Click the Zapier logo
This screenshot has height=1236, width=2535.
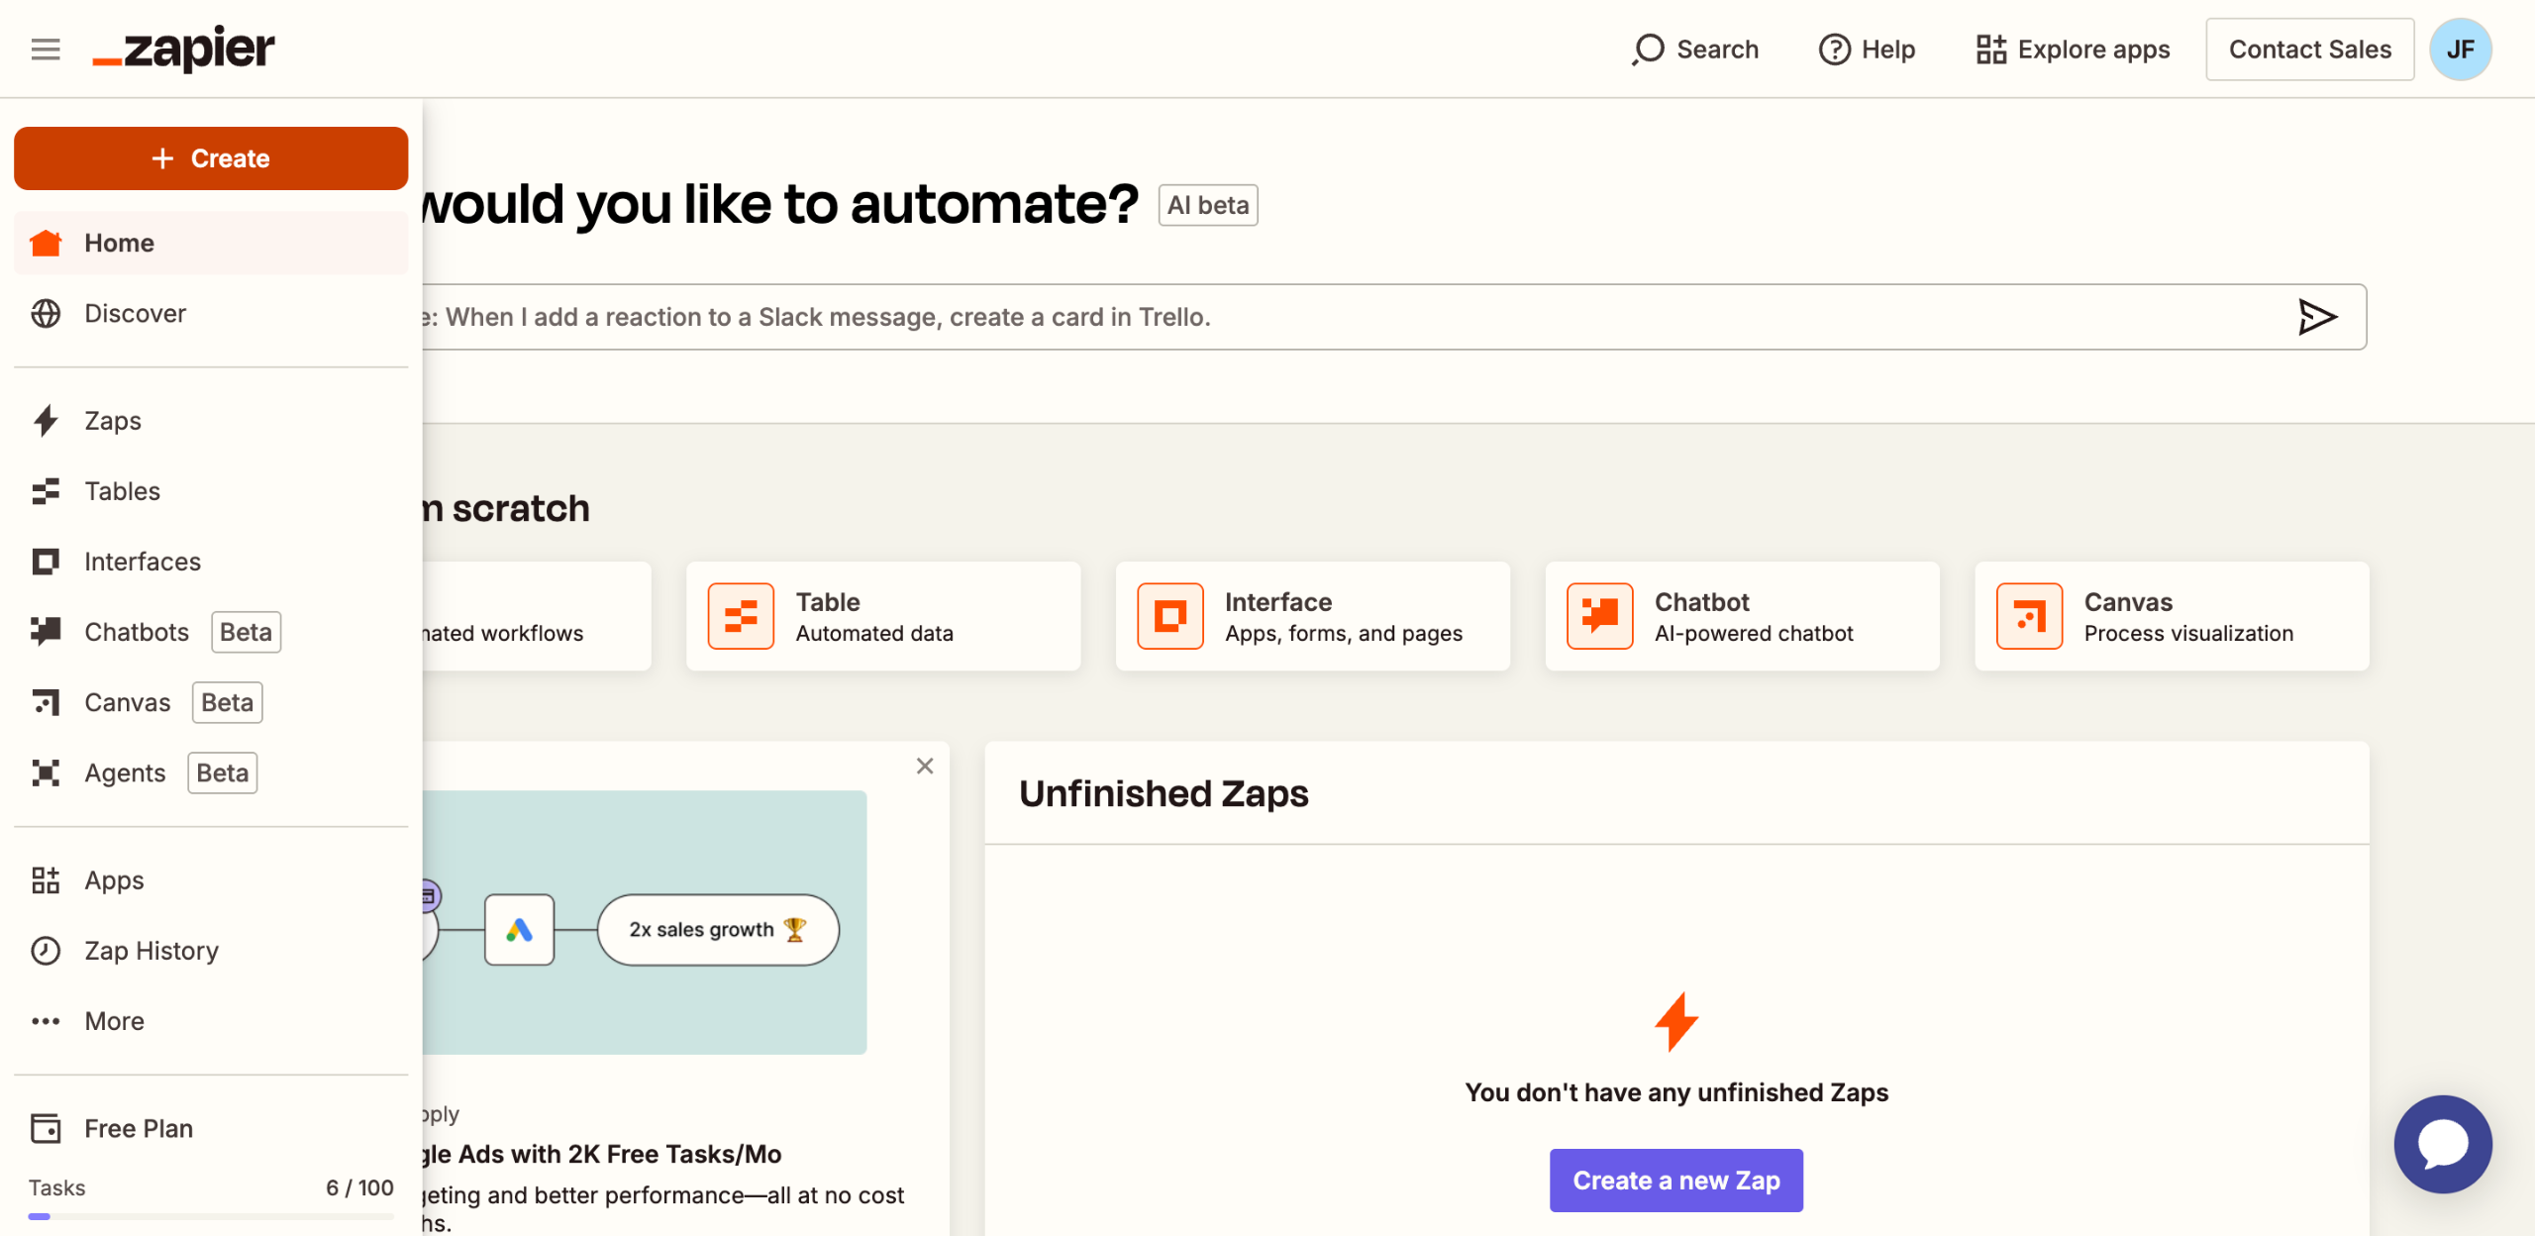click(184, 50)
